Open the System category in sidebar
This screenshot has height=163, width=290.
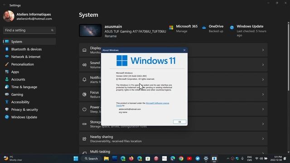click(x=29, y=42)
